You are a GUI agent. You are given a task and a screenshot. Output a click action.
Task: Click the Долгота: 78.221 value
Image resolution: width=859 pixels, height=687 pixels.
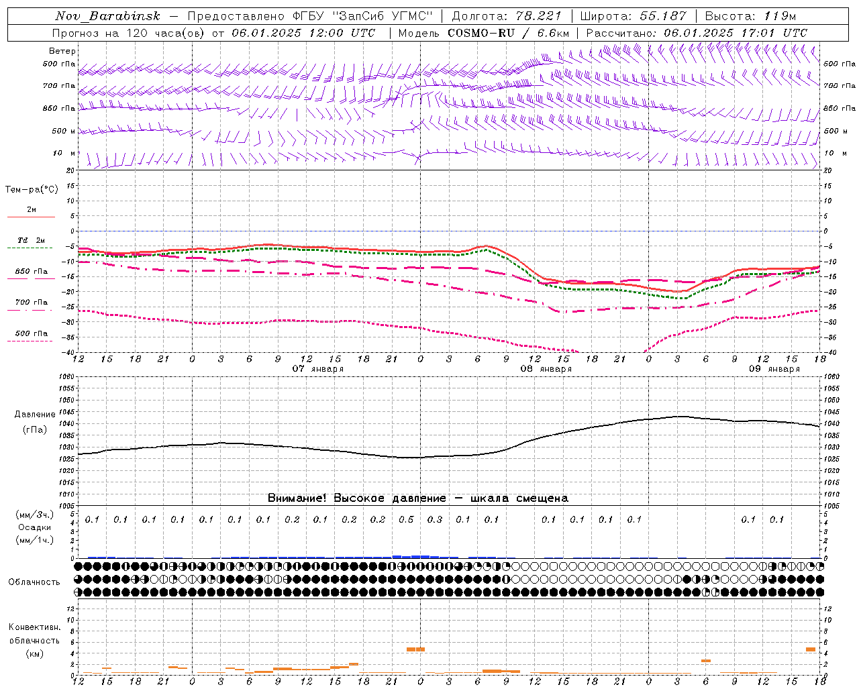[x=507, y=16]
